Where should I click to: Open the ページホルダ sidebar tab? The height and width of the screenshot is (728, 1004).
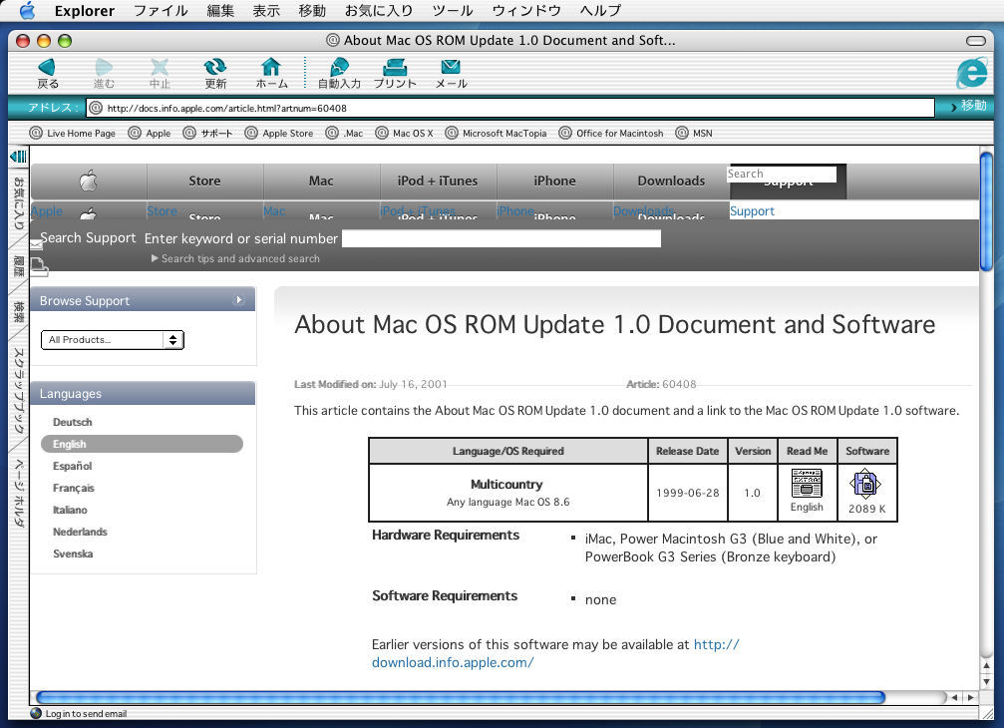click(x=19, y=493)
